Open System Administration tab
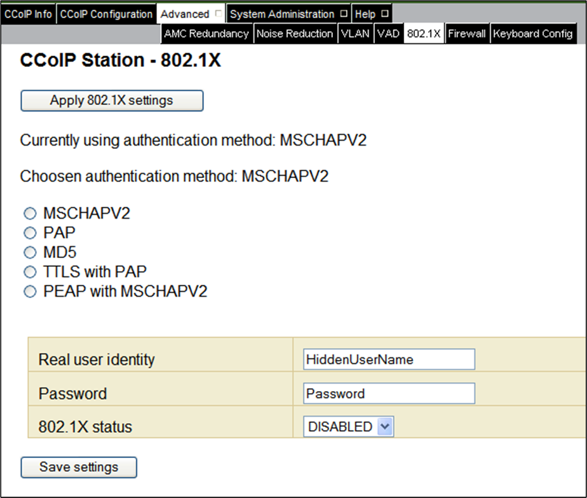 pos(283,14)
